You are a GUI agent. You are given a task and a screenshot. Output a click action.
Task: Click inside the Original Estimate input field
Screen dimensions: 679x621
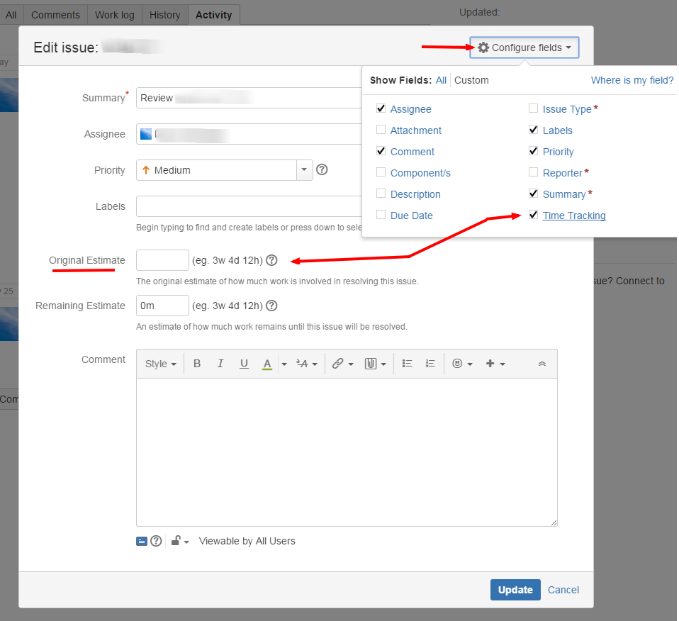coord(162,260)
